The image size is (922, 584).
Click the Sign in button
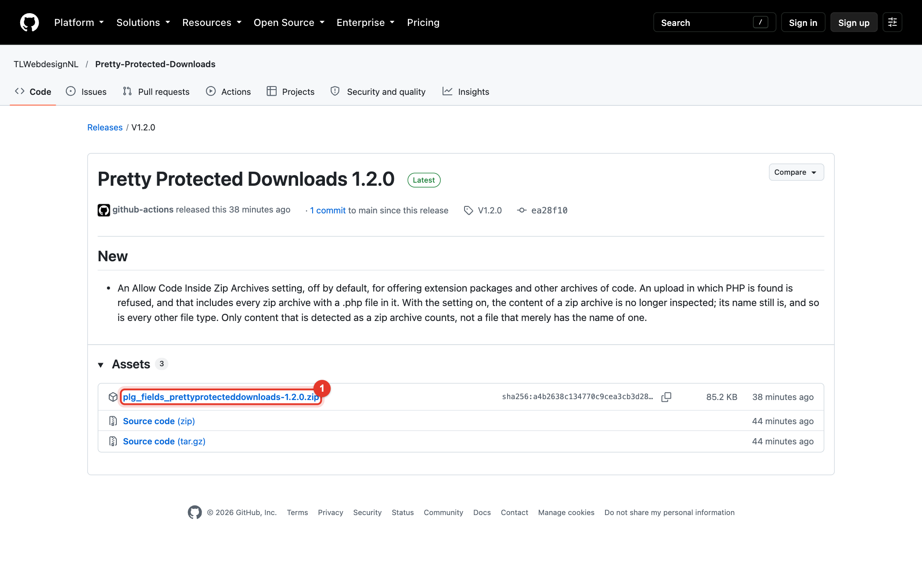803,22
